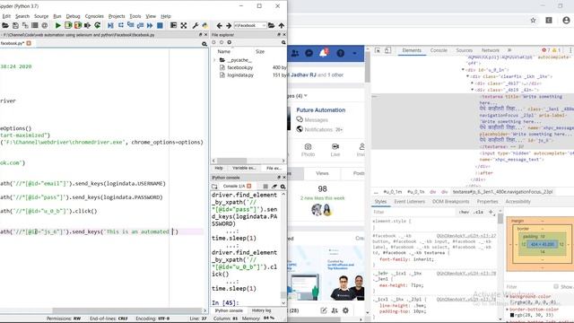Expand Facebook account dropdown arrow
The image size is (574, 323).
click(x=354, y=54)
